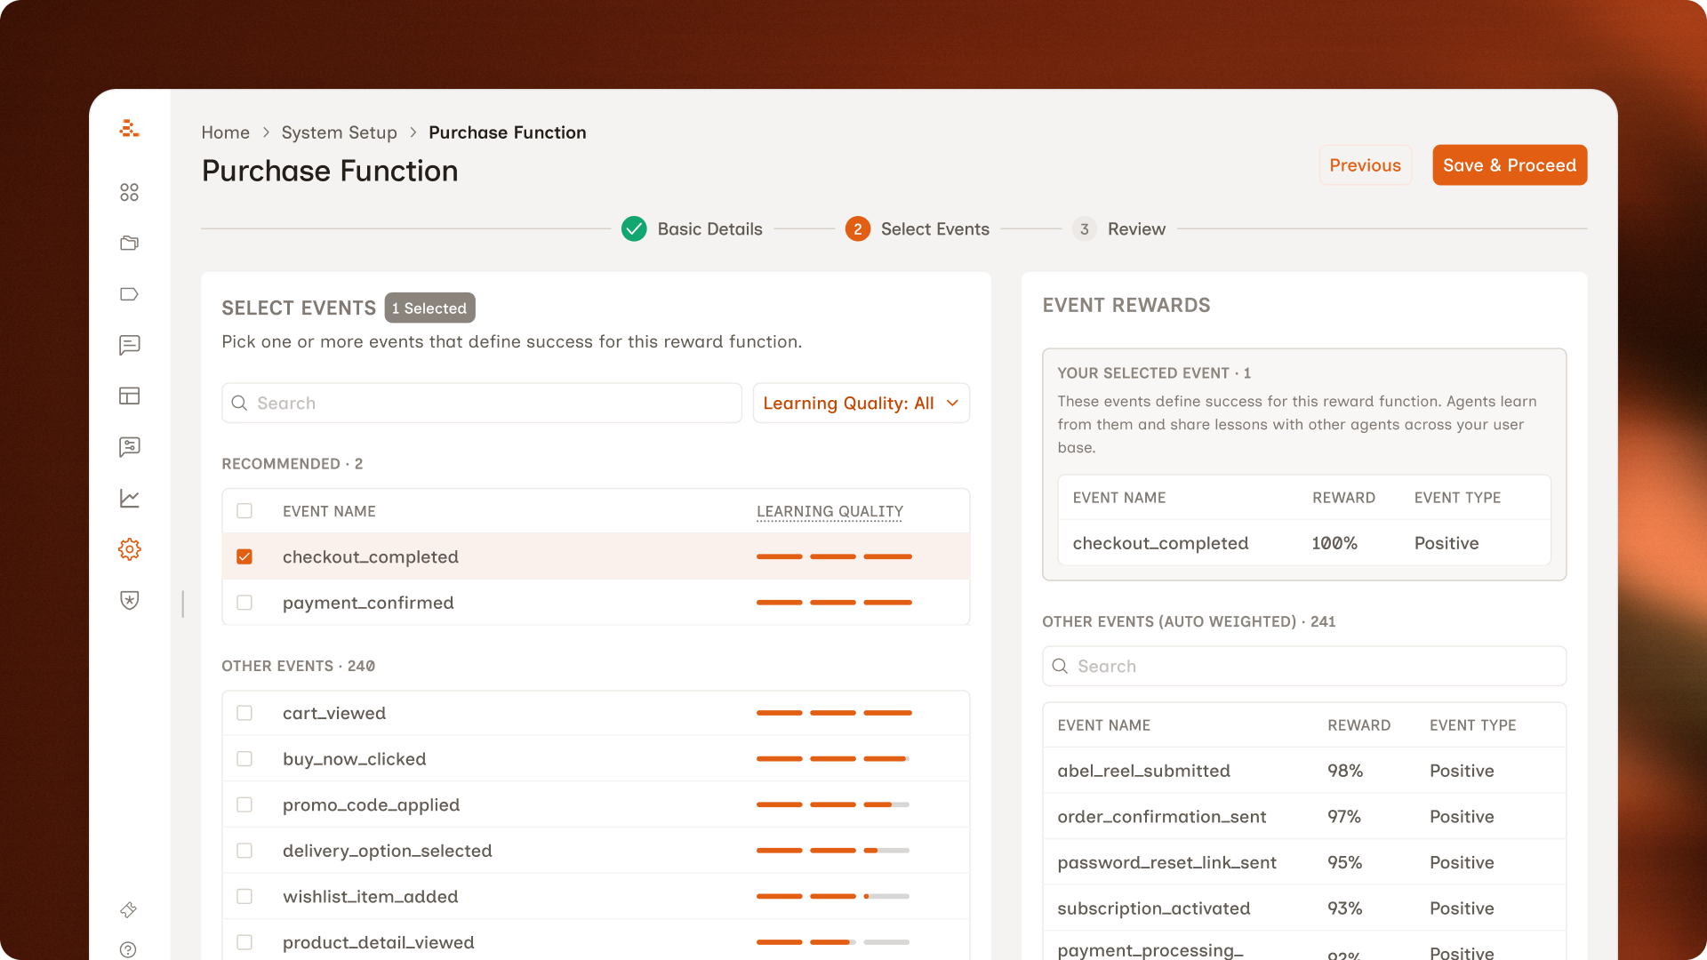Go to System Setup breadcrumb
The width and height of the screenshot is (1707, 960).
click(339, 132)
